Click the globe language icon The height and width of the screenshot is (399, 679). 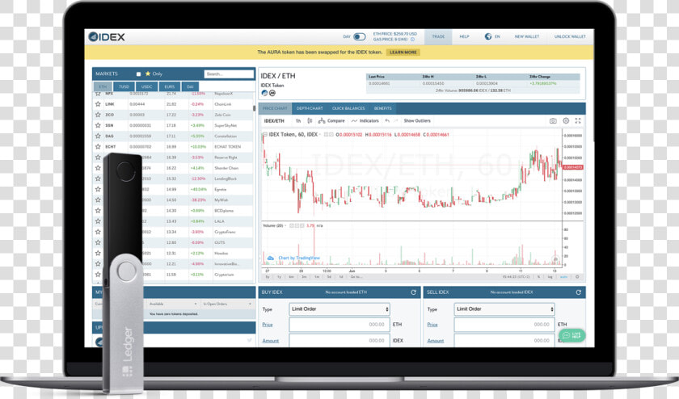[488, 37]
